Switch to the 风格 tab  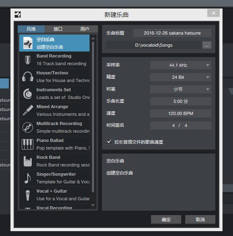coord(31,29)
